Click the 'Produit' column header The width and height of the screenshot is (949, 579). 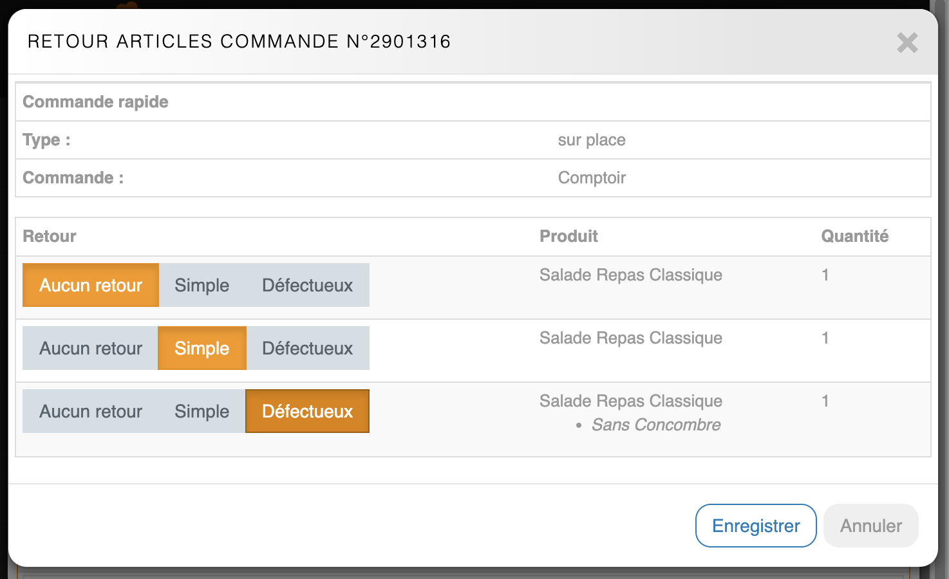(568, 236)
